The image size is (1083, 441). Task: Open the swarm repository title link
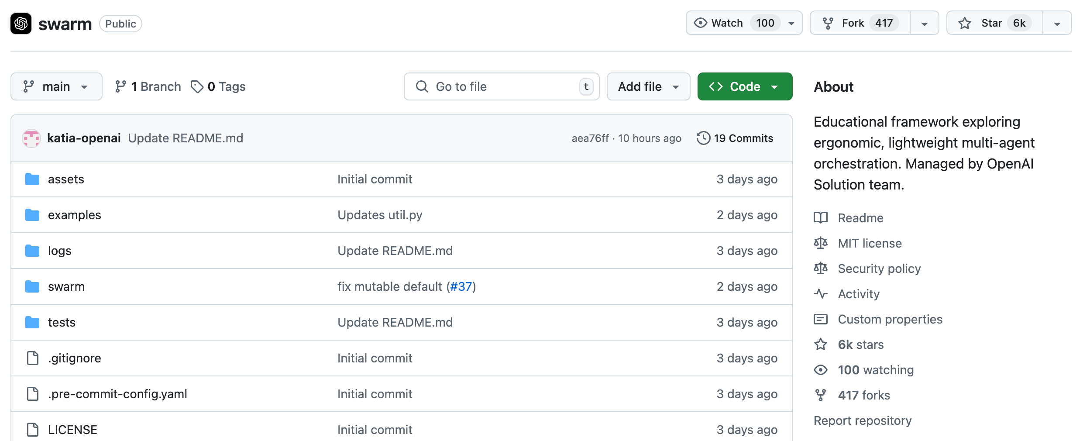click(65, 24)
